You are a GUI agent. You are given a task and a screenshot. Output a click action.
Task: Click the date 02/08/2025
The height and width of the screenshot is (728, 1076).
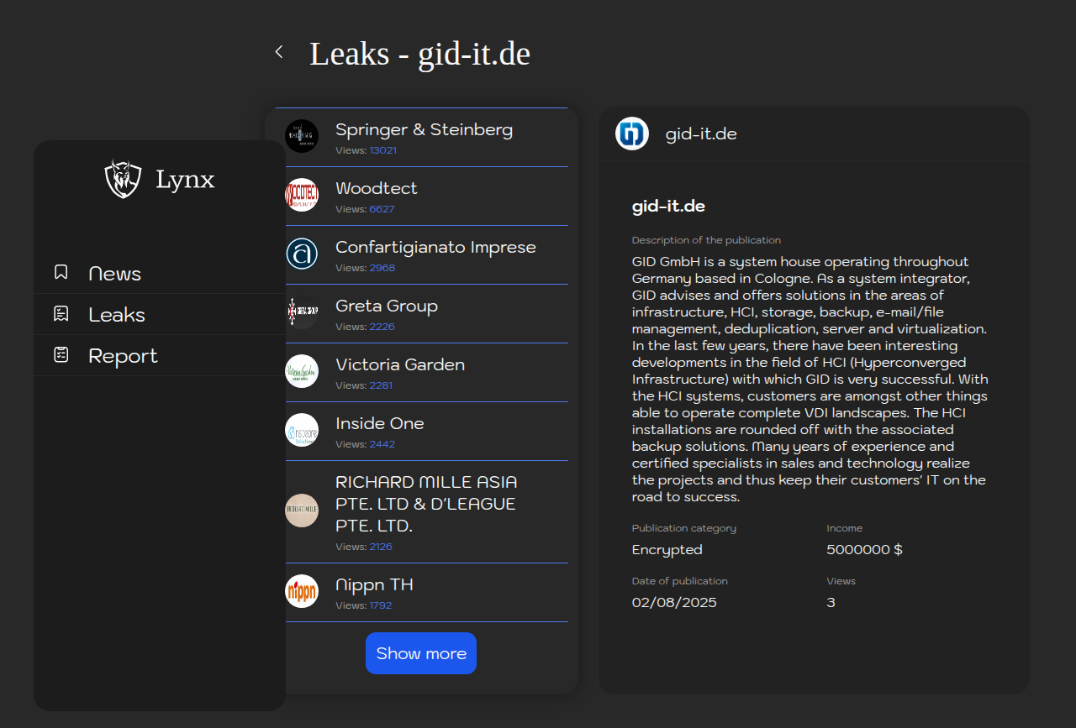pos(674,603)
